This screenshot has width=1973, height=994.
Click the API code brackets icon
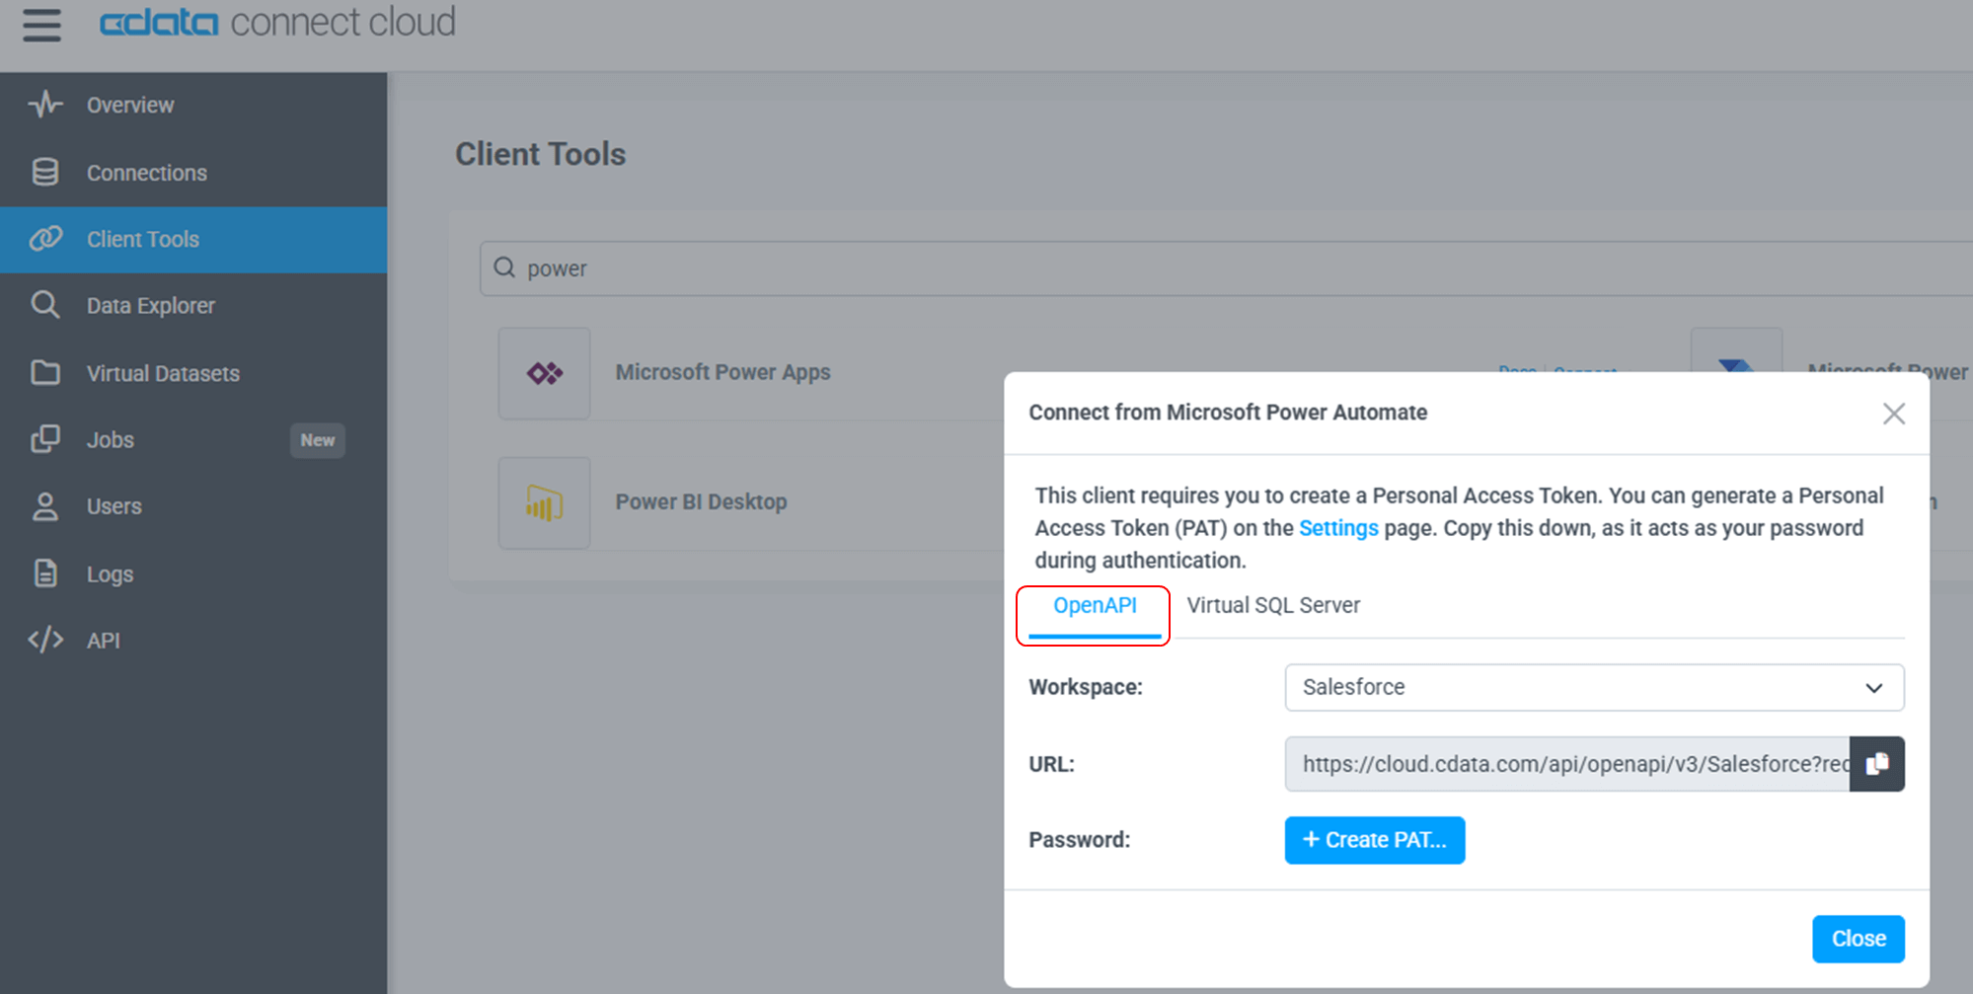(x=45, y=640)
